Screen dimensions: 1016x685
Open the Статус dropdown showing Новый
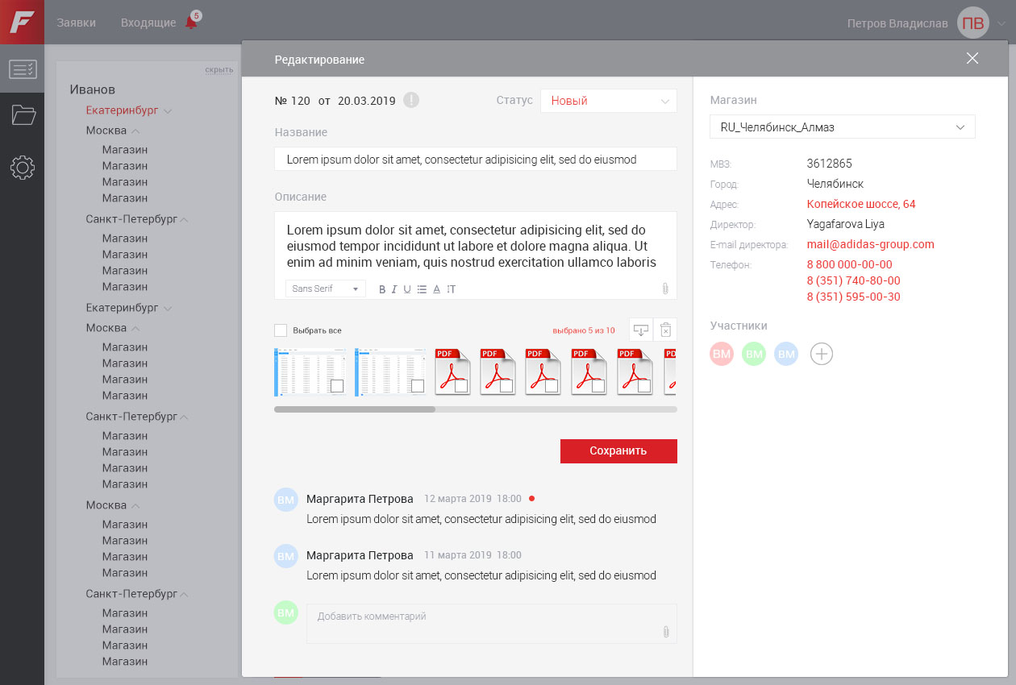(609, 101)
